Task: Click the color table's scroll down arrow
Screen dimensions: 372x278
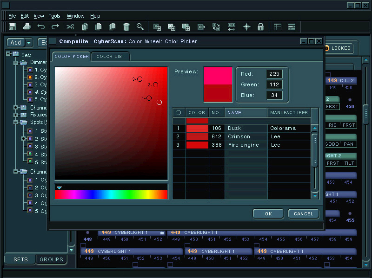Action: [x=315, y=196]
